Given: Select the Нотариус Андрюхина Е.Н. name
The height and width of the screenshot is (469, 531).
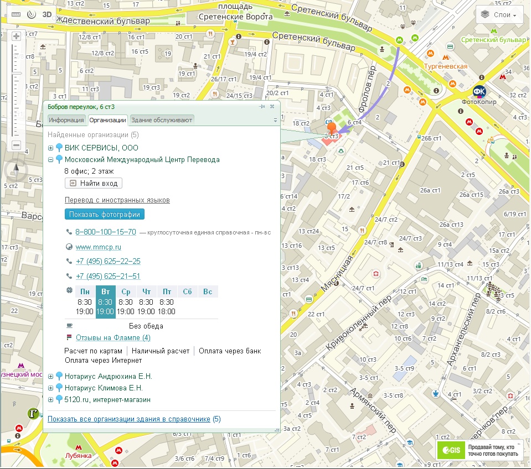Looking at the screenshot, I should (x=109, y=376).
